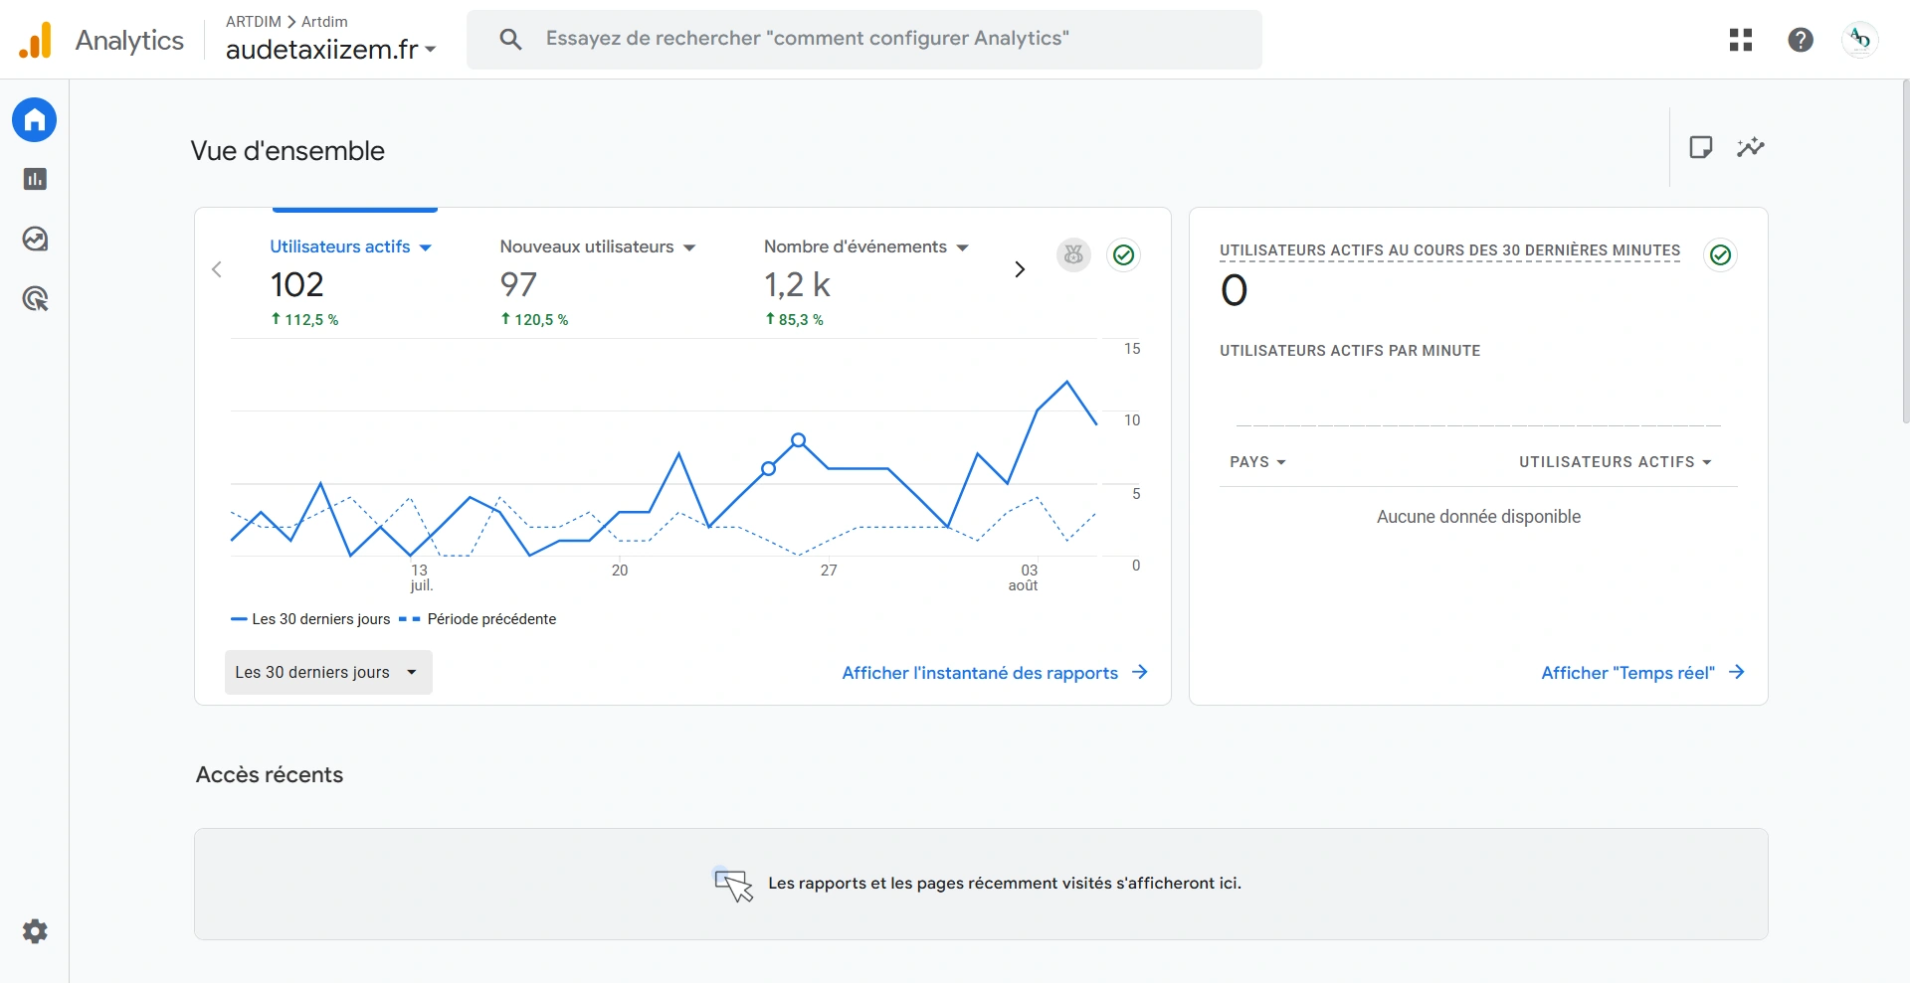Click the 112,5 % increase indicator
1910x983 pixels.
[x=304, y=319]
